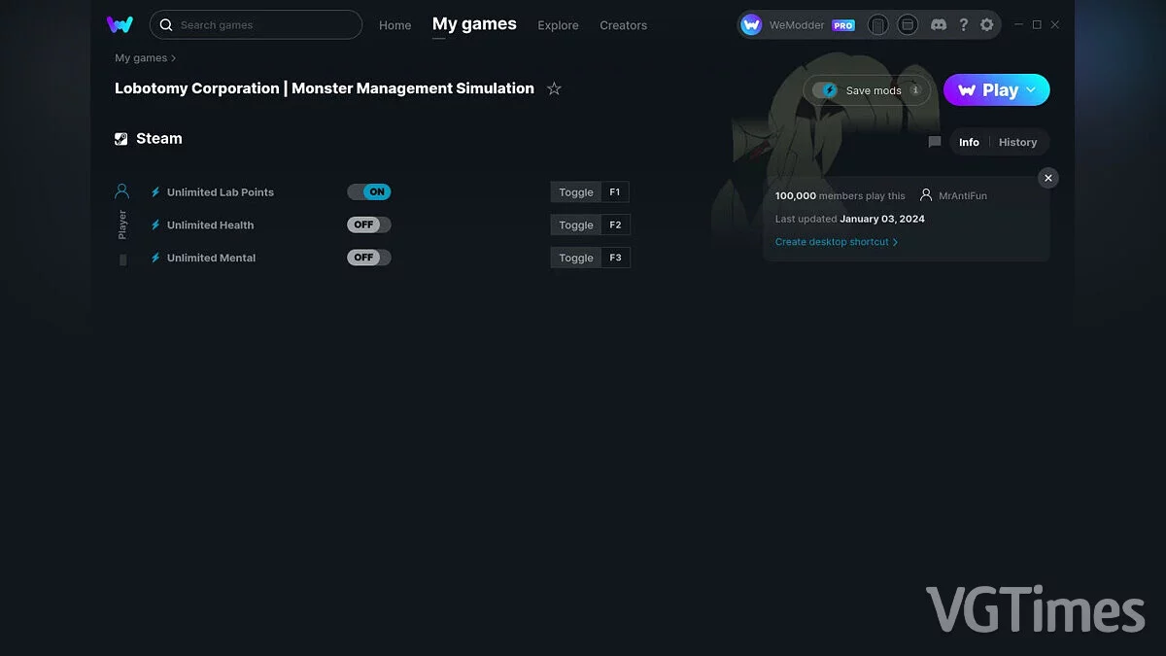Open the WeMod logo home icon
The image size is (1166, 656).
(x=120, y=24)
